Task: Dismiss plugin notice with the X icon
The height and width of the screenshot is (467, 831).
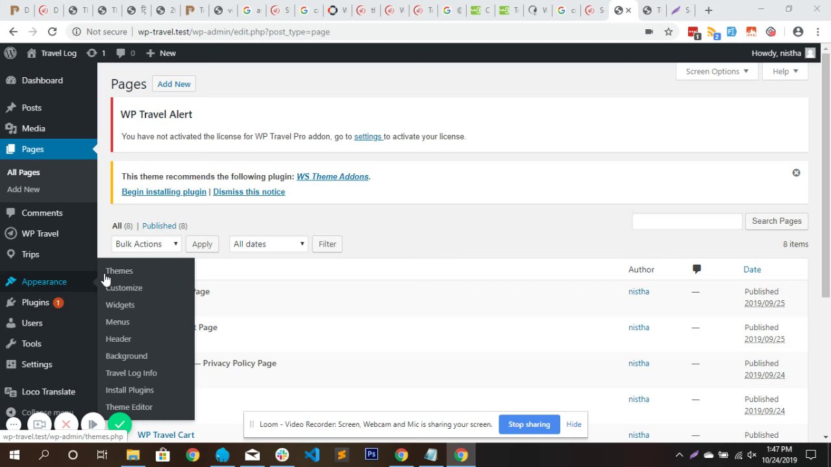Action: 796,173
